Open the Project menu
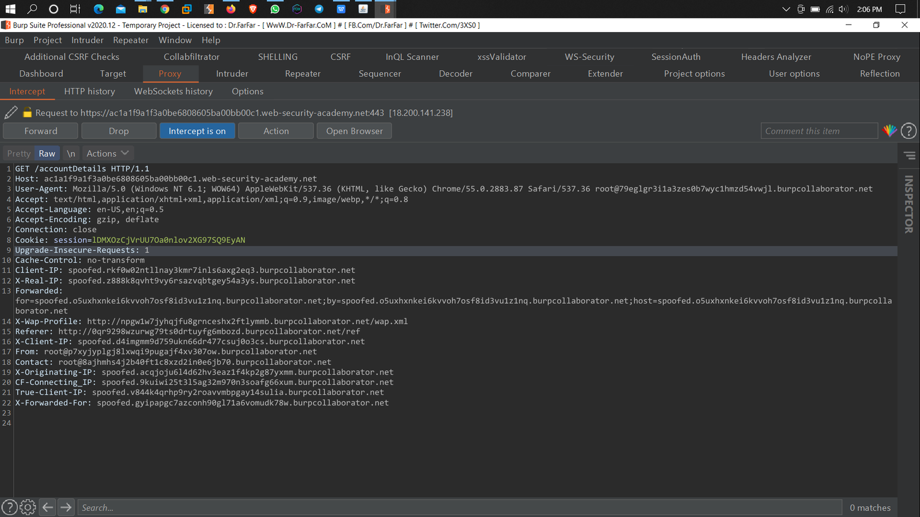This screenshot has height=517, width=920. point(48,40)
